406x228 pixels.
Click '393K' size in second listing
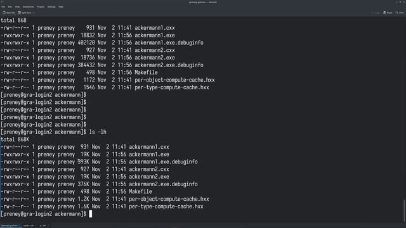coord(83,162)
